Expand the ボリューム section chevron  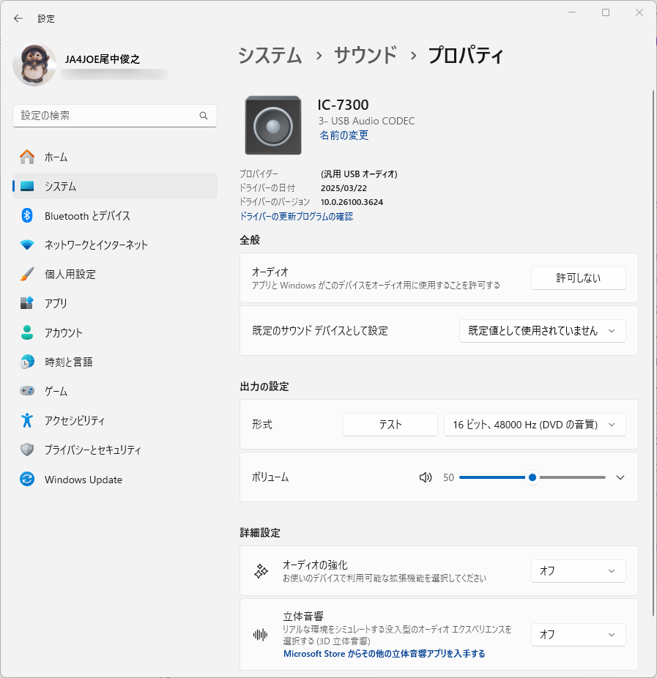click(620, 477)
